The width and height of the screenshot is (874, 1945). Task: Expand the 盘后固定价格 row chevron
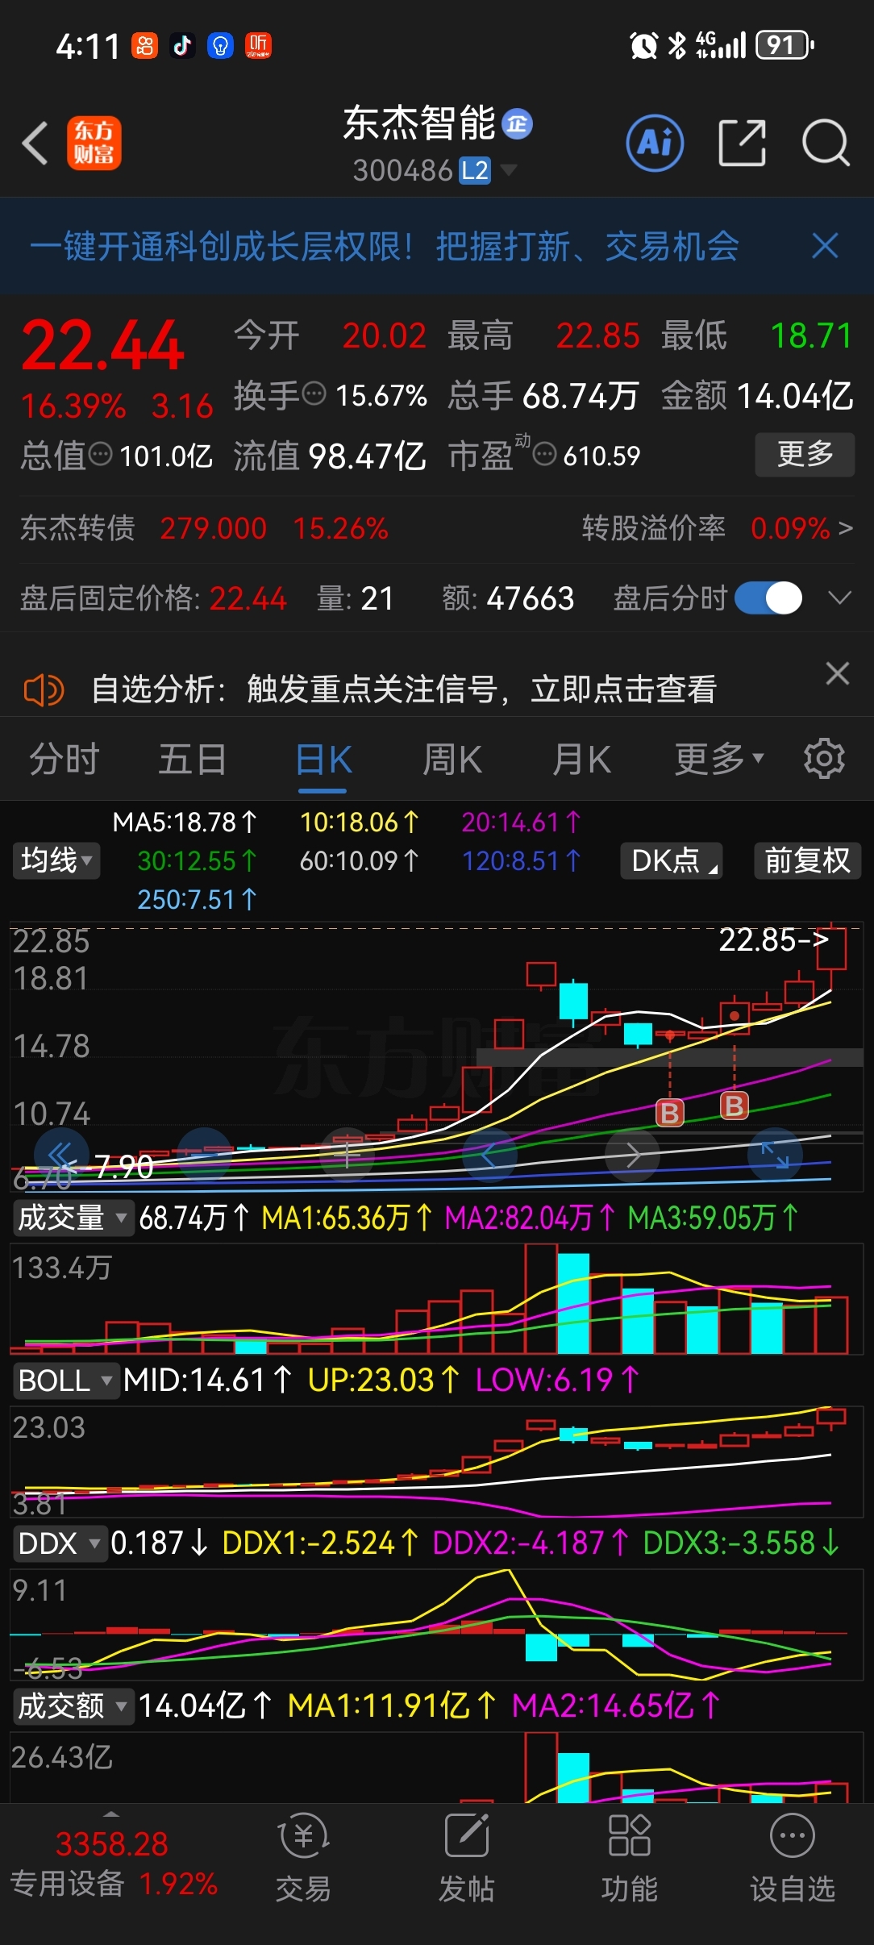tap(840, 598)
